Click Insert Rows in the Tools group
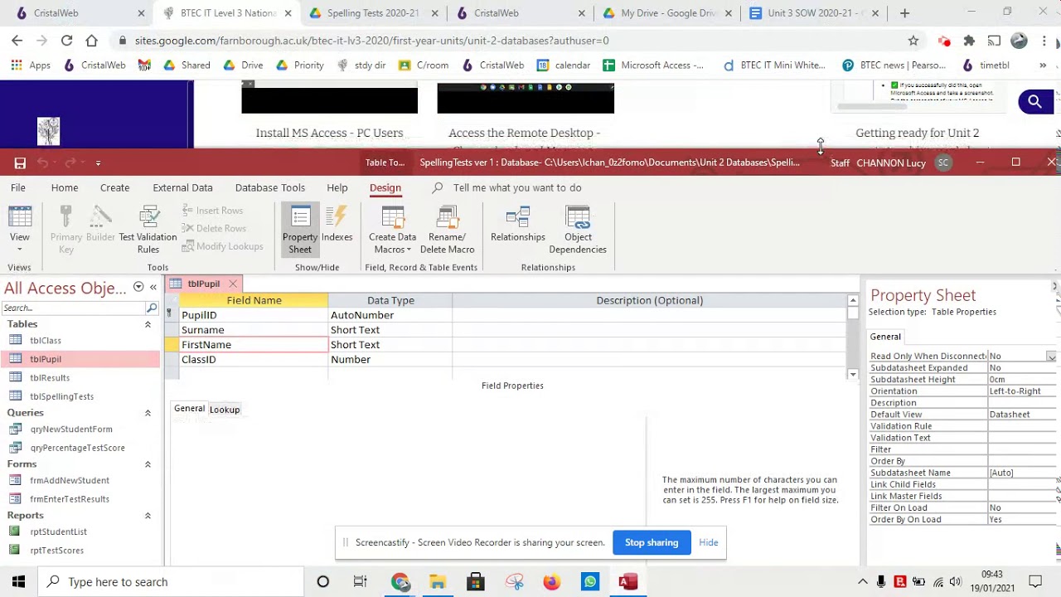The height and width of the screenshot is (597, 1061). (x=213, y=211)
